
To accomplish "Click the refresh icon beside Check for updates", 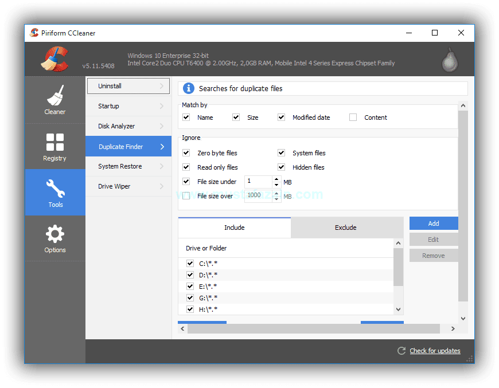I will click(401, 351).
